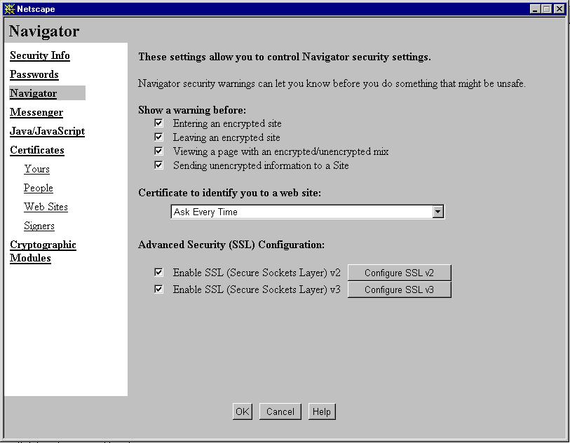Toggle Leaving an encrypted site warning

(158, 137)
